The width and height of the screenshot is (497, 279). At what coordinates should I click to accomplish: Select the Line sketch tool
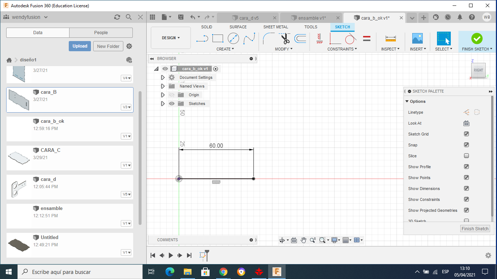click(202, 38)
